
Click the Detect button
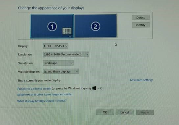[141, 17]
